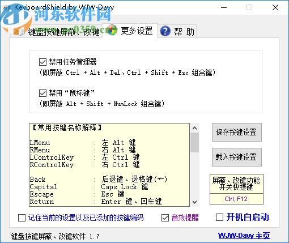Viewport: 289px width, 243px height.
Task: Uncheck 禁用任务管理器 checkbox
Action: 42,62
